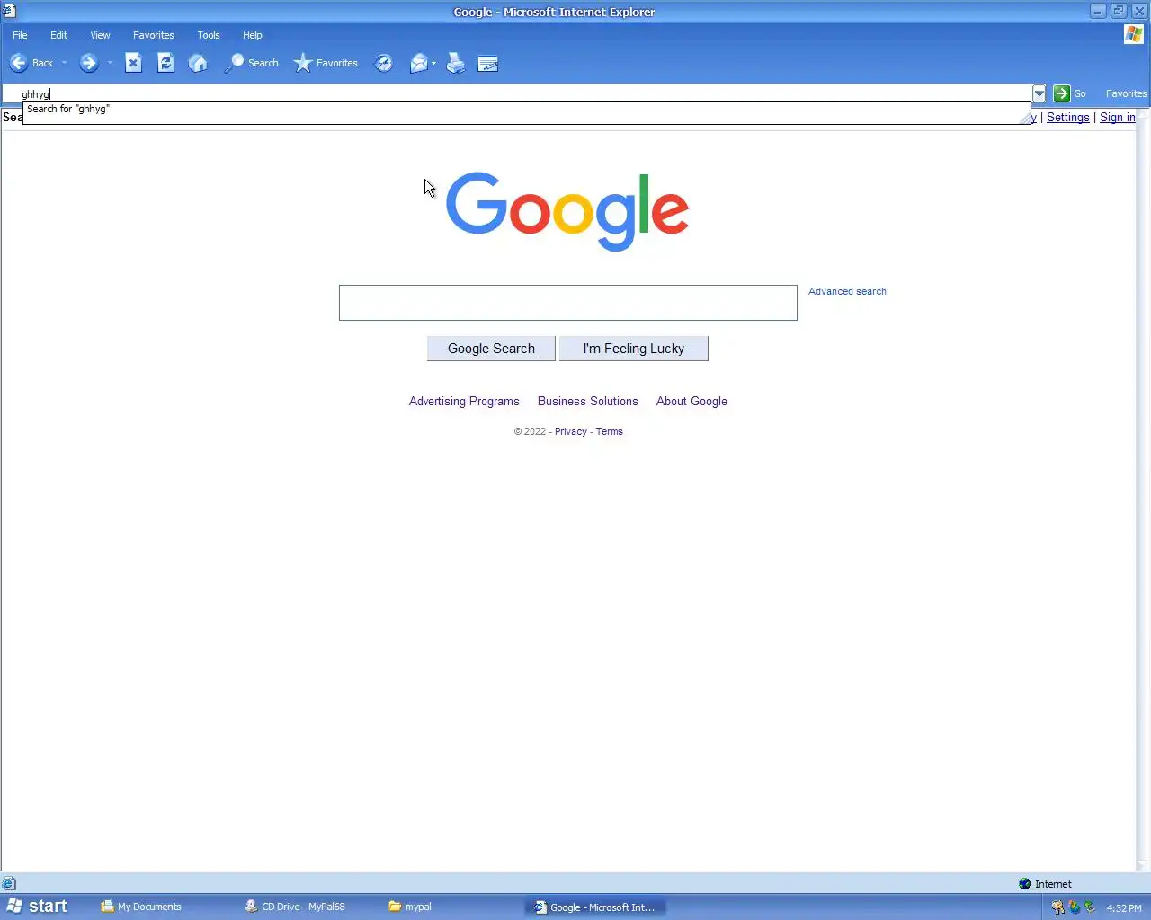Switch to CD Drive - MyPal68 taskbar window
The height and width of the screenshot is (920, 1151).
[x=295, y=907]
